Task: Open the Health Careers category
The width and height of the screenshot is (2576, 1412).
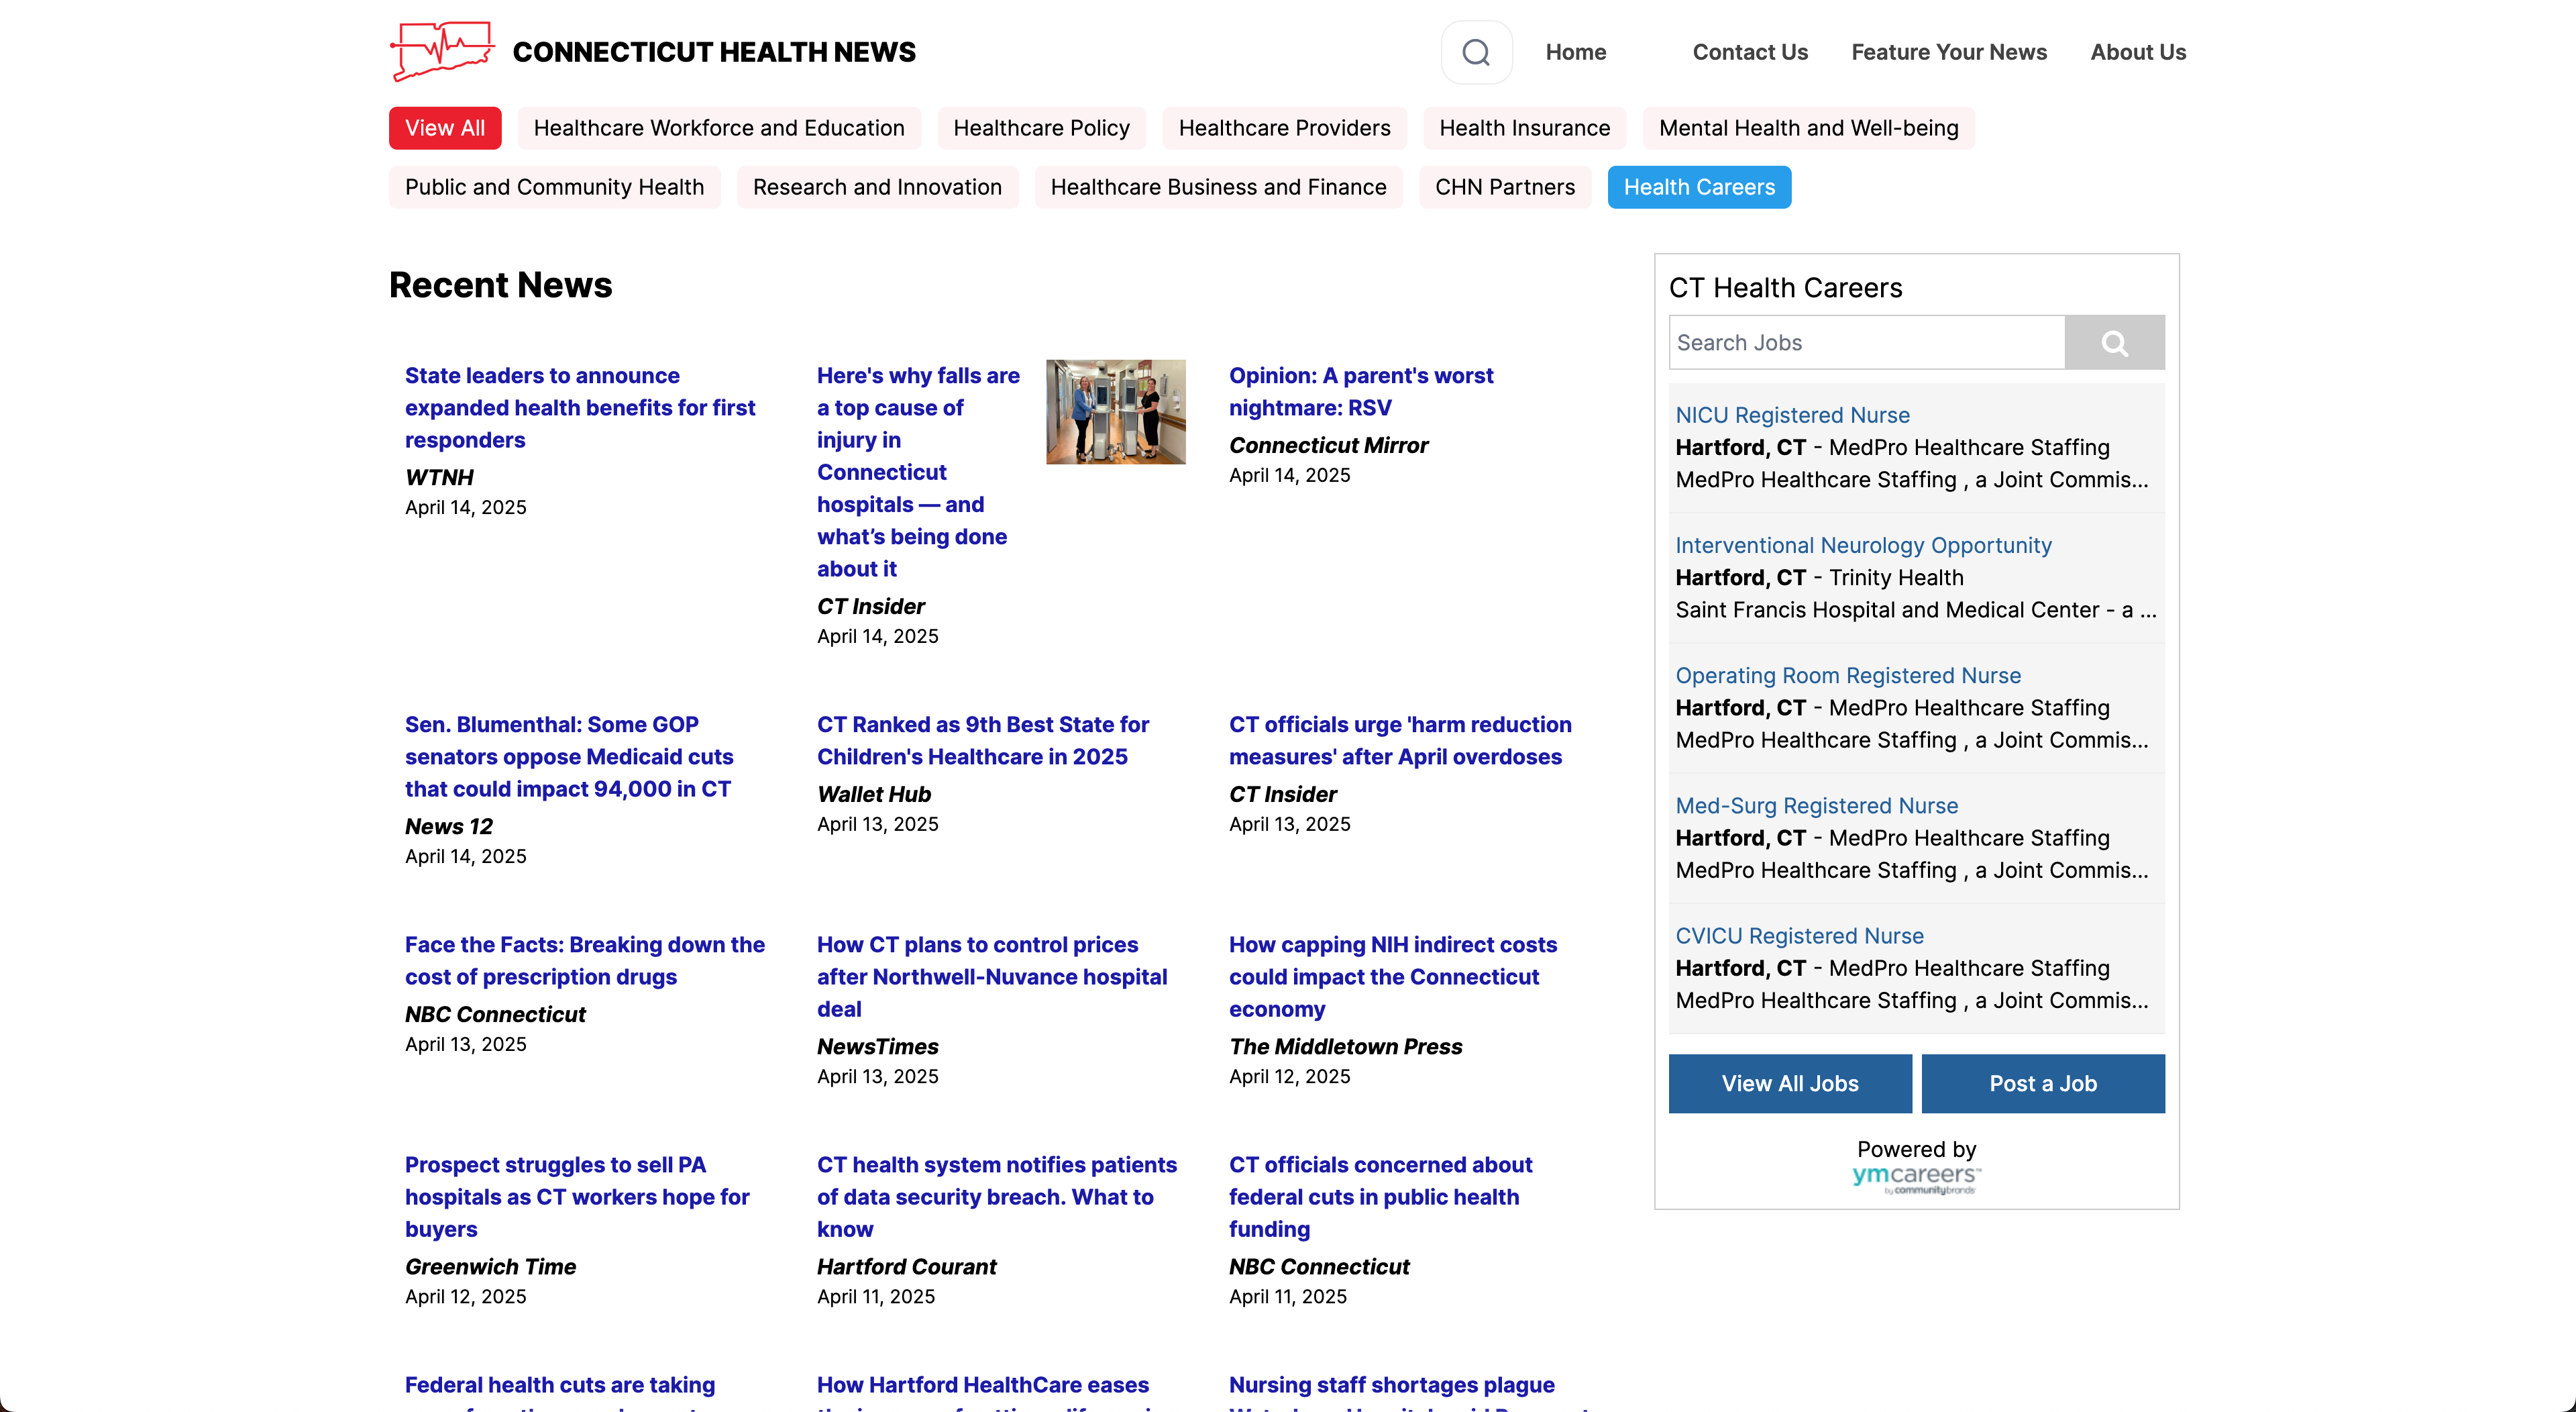Action: (x=1699, y=187)
